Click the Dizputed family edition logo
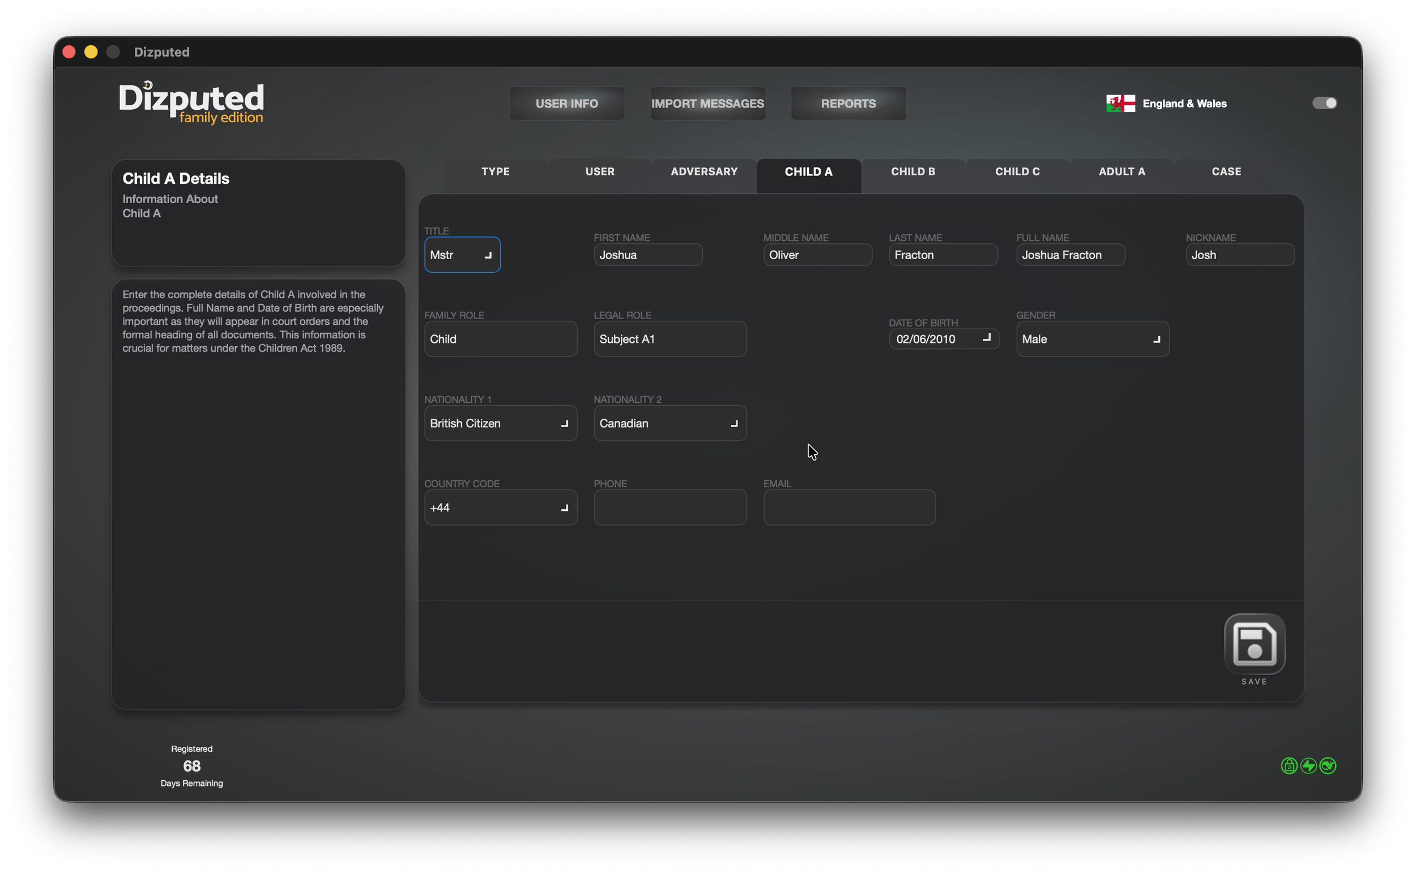1416x873 pixels. coord(191,103)
